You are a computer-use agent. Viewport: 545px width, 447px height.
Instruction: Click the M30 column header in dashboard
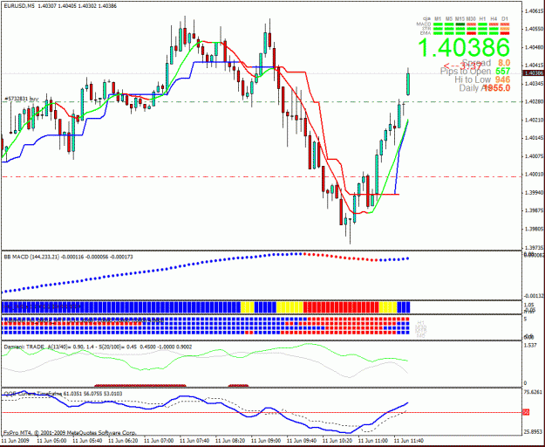point(471,18)
